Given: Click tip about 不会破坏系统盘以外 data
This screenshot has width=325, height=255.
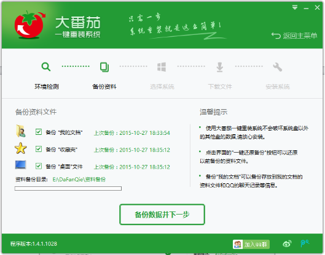Looking at the screenshot, I should click(x=254, y=132).
